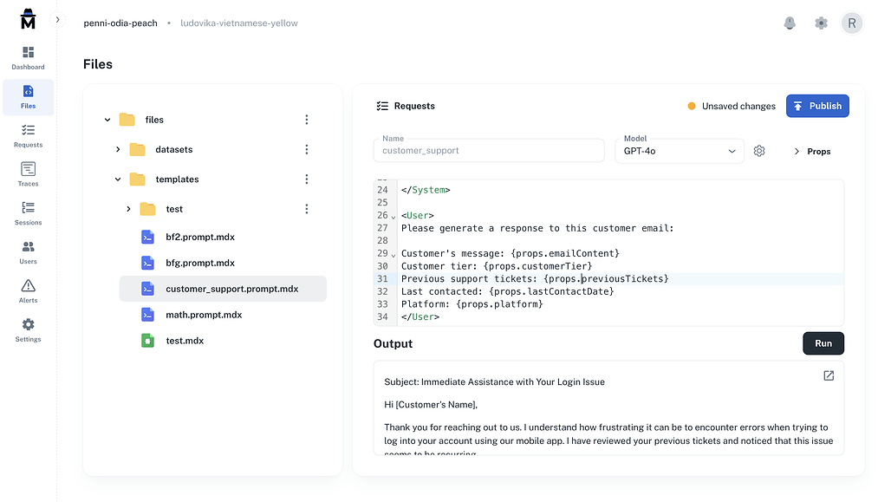Screen dimensions: 891x502
Task: Click the datasets folder icon
Action: [x=138, y=149]
